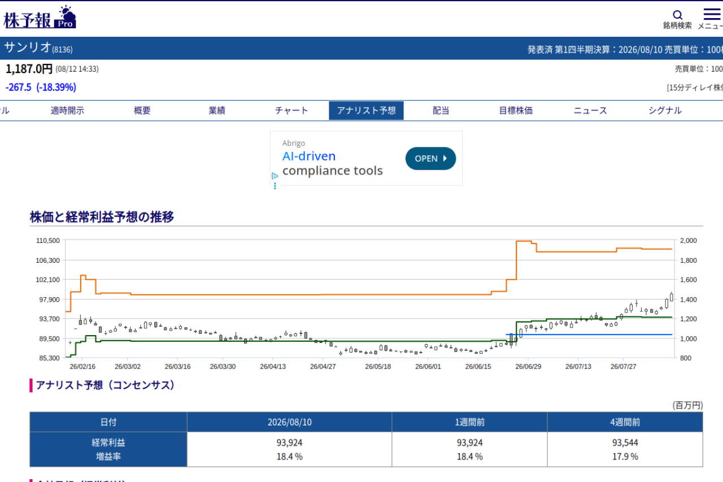Click the (百万円) unit label above the table
723x482 pixels.
[687, 405]
